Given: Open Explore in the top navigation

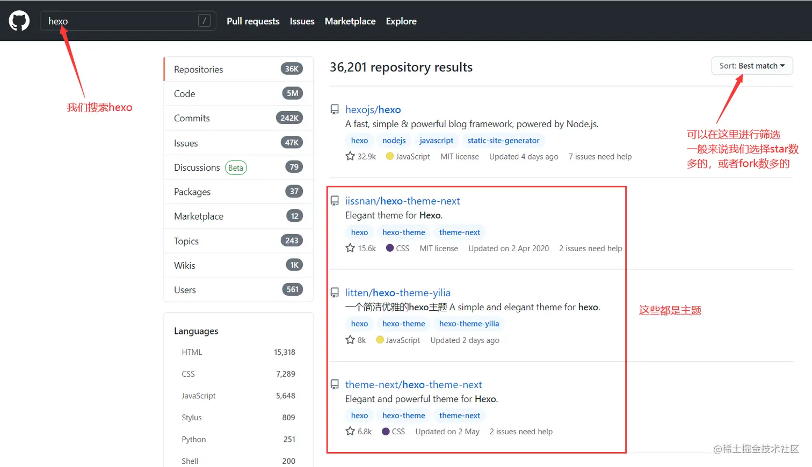Looking at the screenshot, I should 401,21.
